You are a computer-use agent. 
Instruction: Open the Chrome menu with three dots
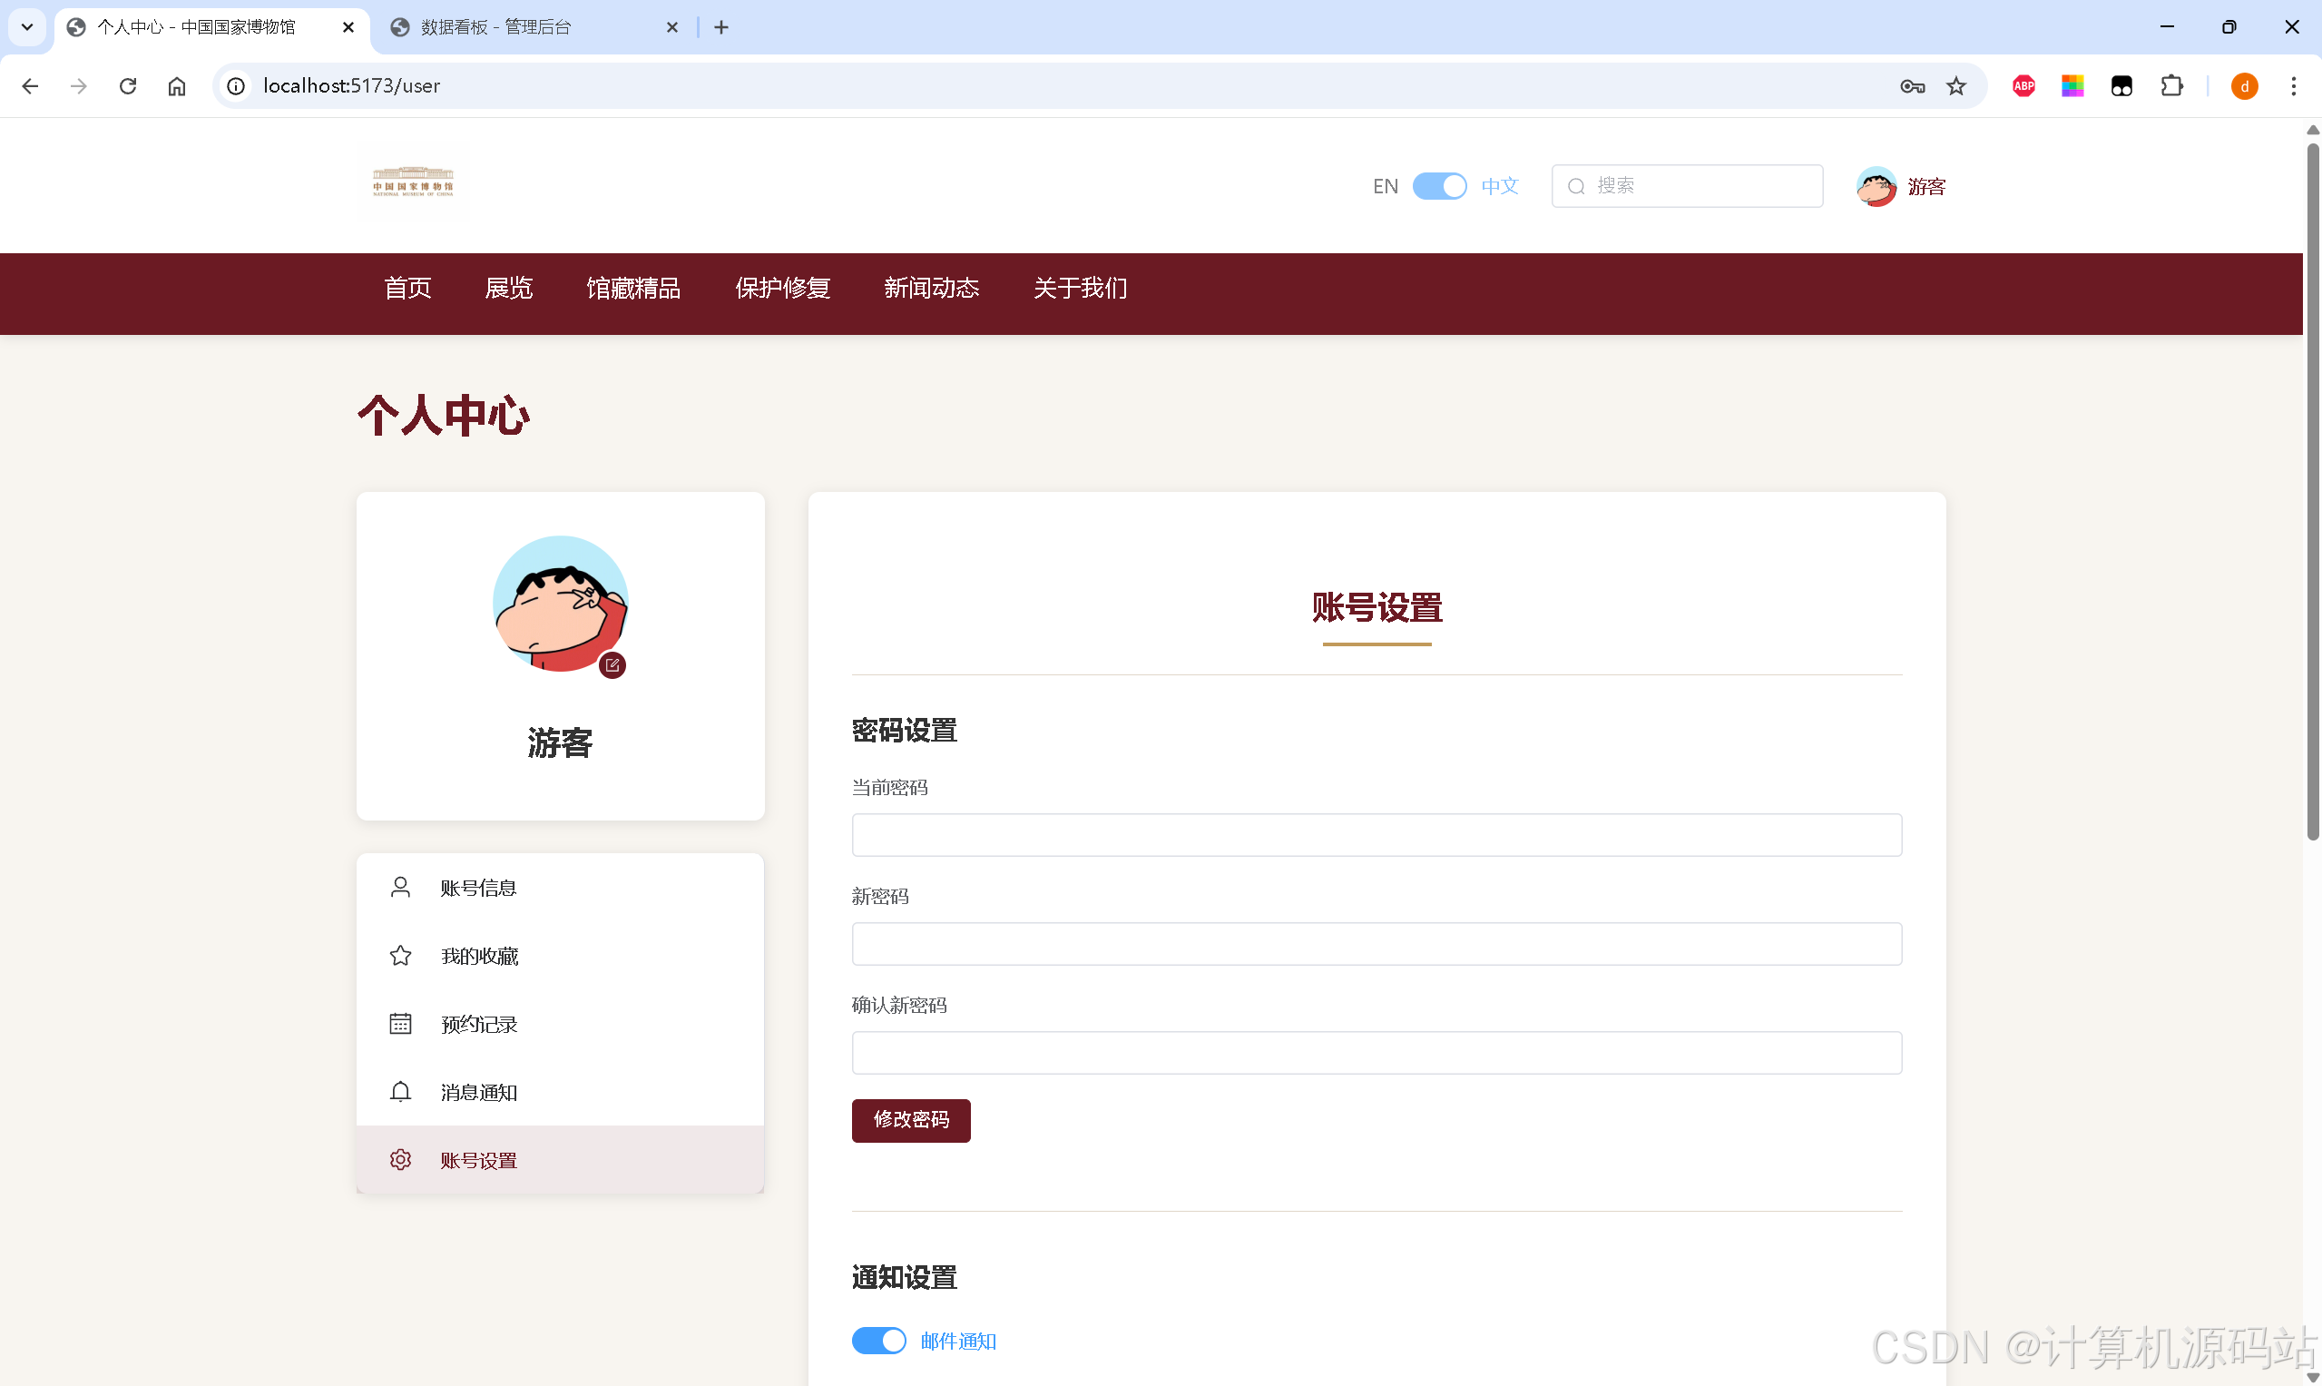point(2293,85)
